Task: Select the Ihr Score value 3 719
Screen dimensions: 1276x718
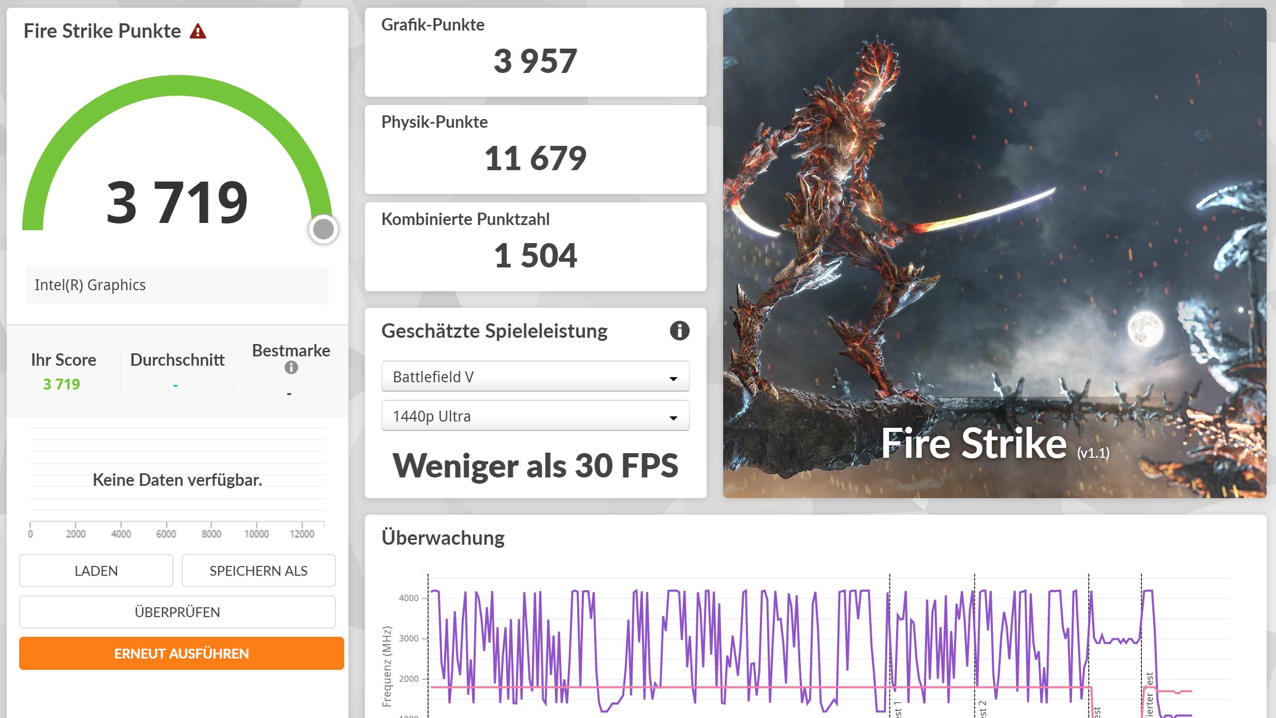Action: click(x=62, y=384)
